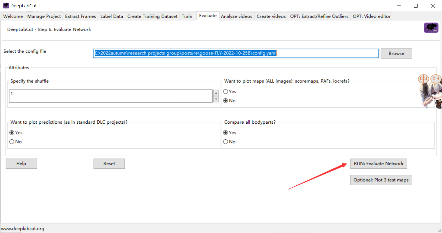
Task: Select No for plotting scoremaps and PAFs
Action: [x=226, y=101]
